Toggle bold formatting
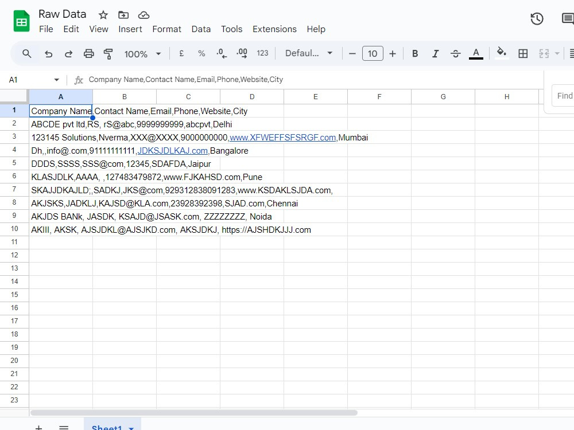Viewport: 574px width, 430px height. click(x=415, y=54)
